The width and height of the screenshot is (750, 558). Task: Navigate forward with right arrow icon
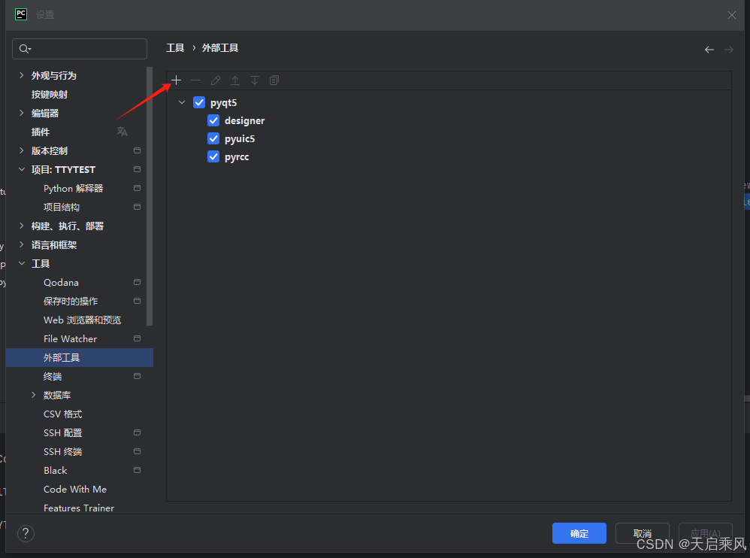[x=728, y=50]
